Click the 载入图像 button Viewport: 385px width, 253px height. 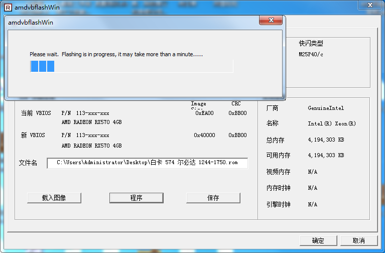[x=54, y=198]
